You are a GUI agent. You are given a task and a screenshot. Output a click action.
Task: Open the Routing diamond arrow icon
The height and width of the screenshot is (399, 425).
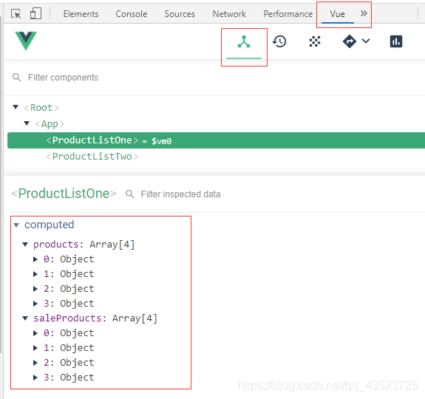coord(350,41)
